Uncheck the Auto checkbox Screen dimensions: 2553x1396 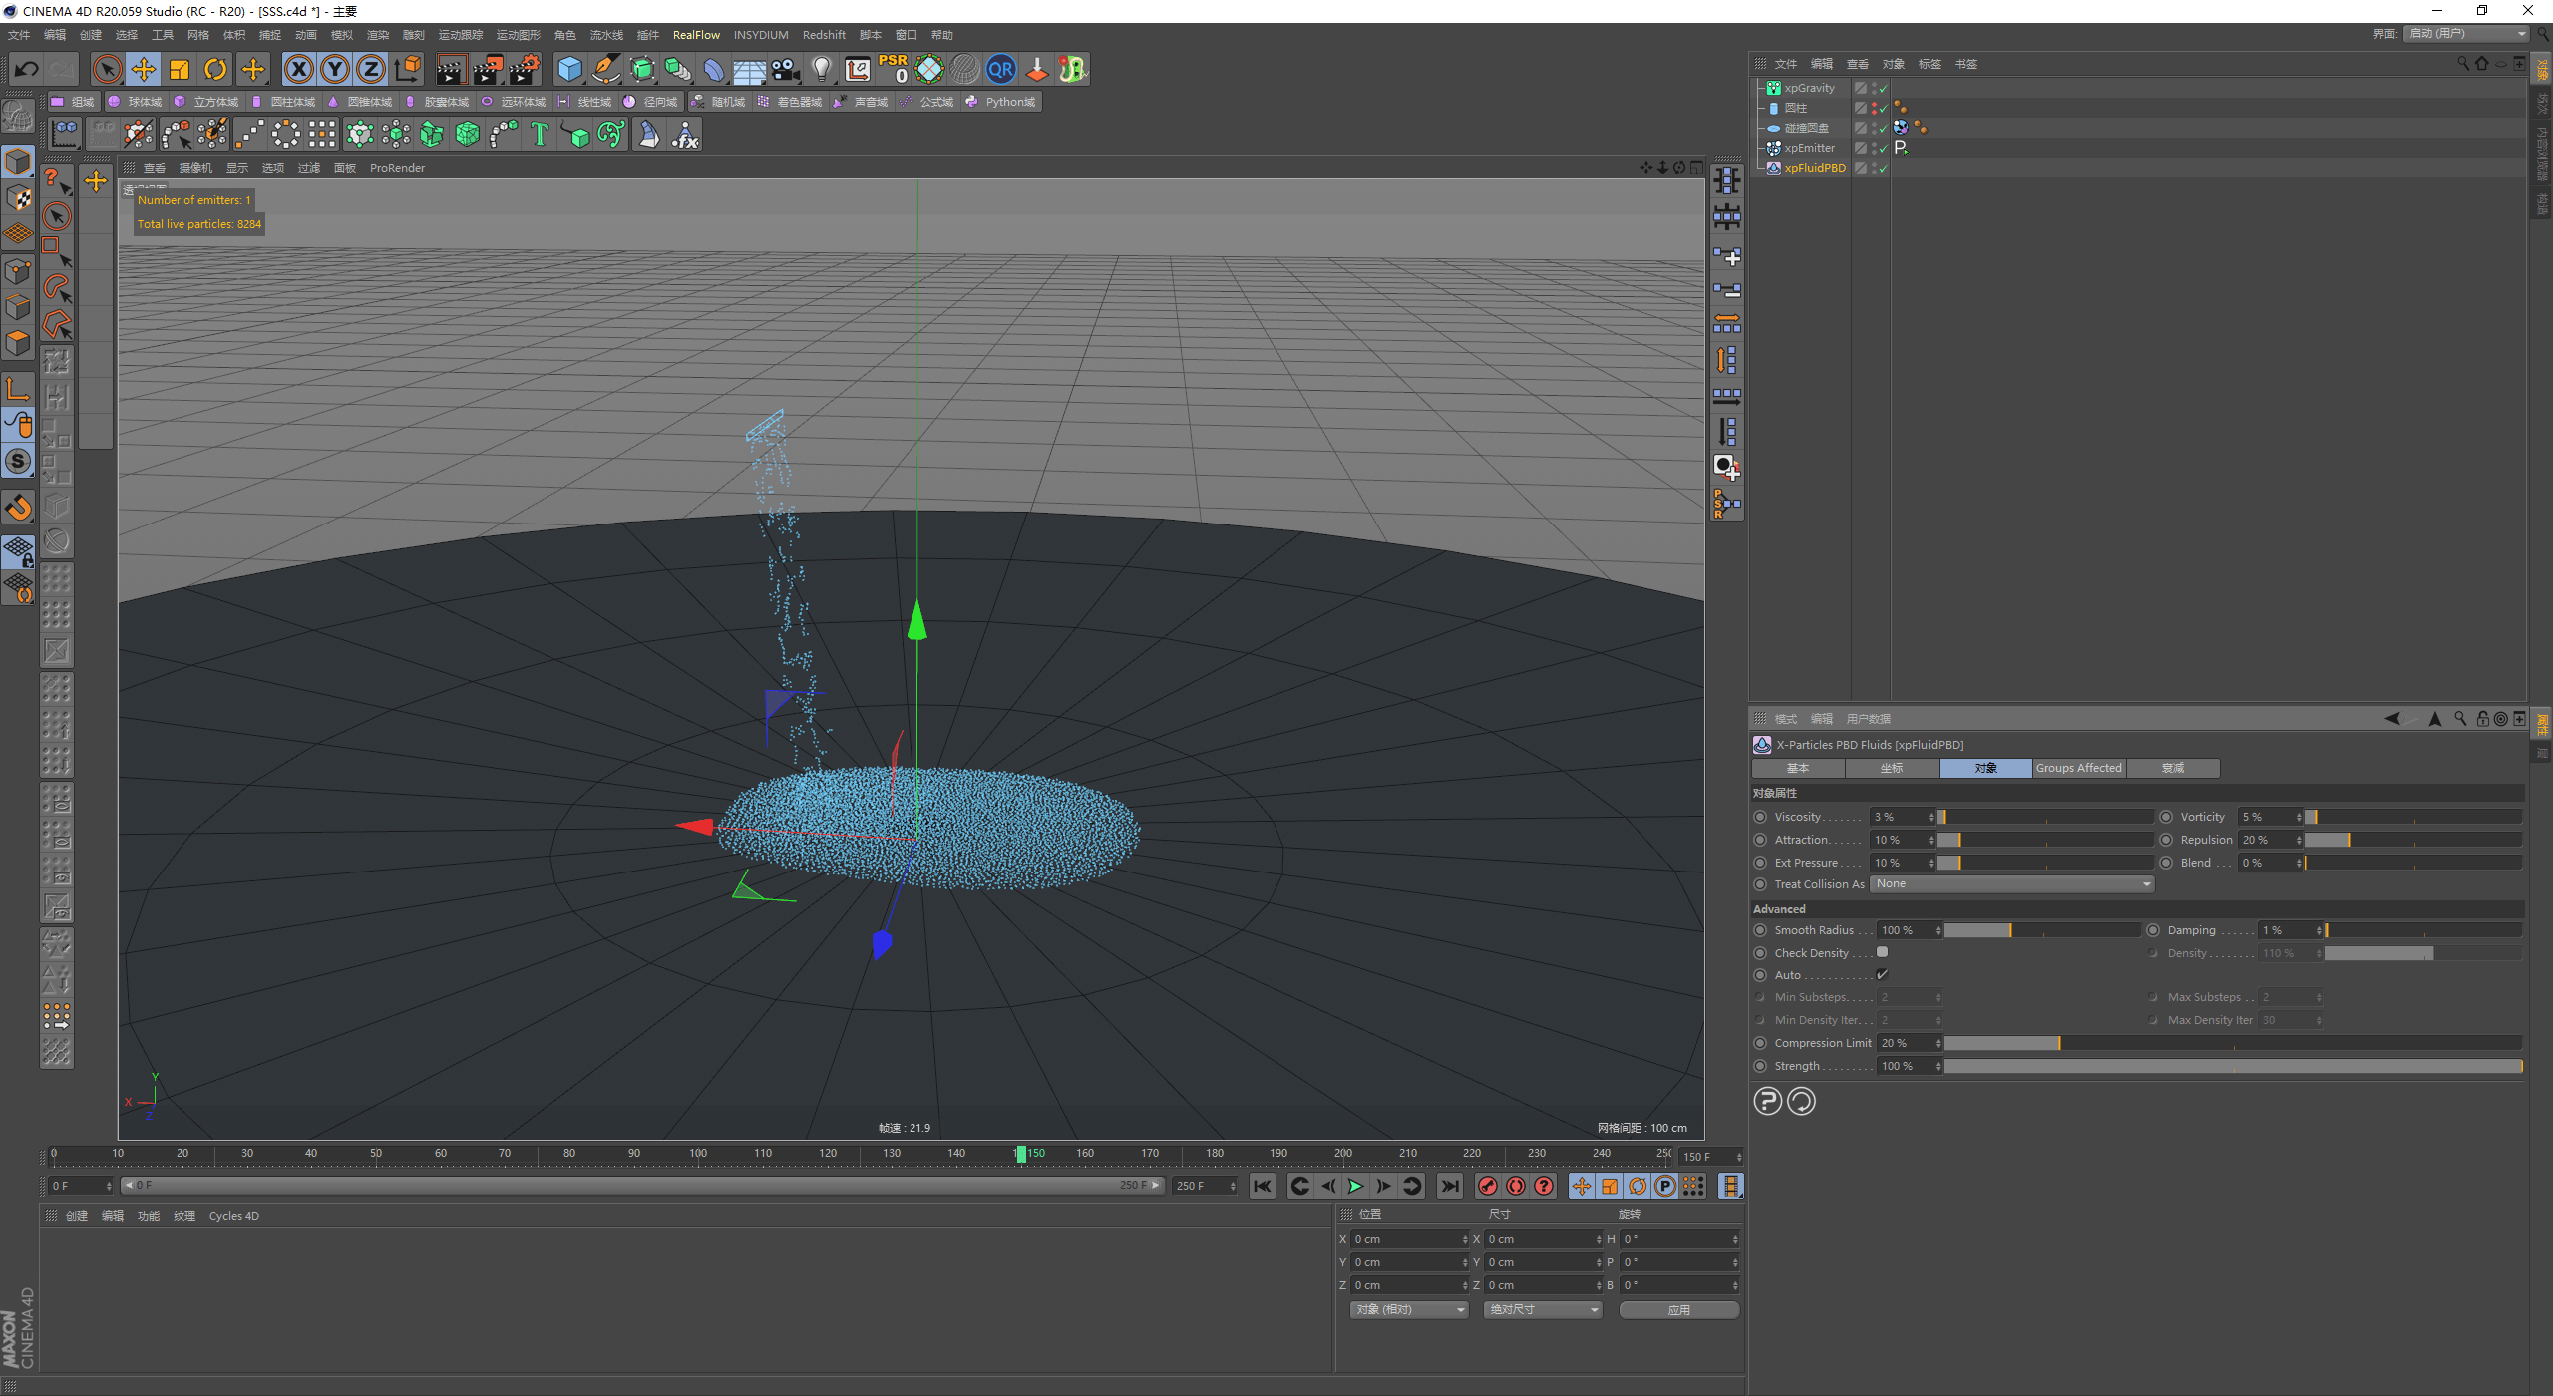(1882, 975)
